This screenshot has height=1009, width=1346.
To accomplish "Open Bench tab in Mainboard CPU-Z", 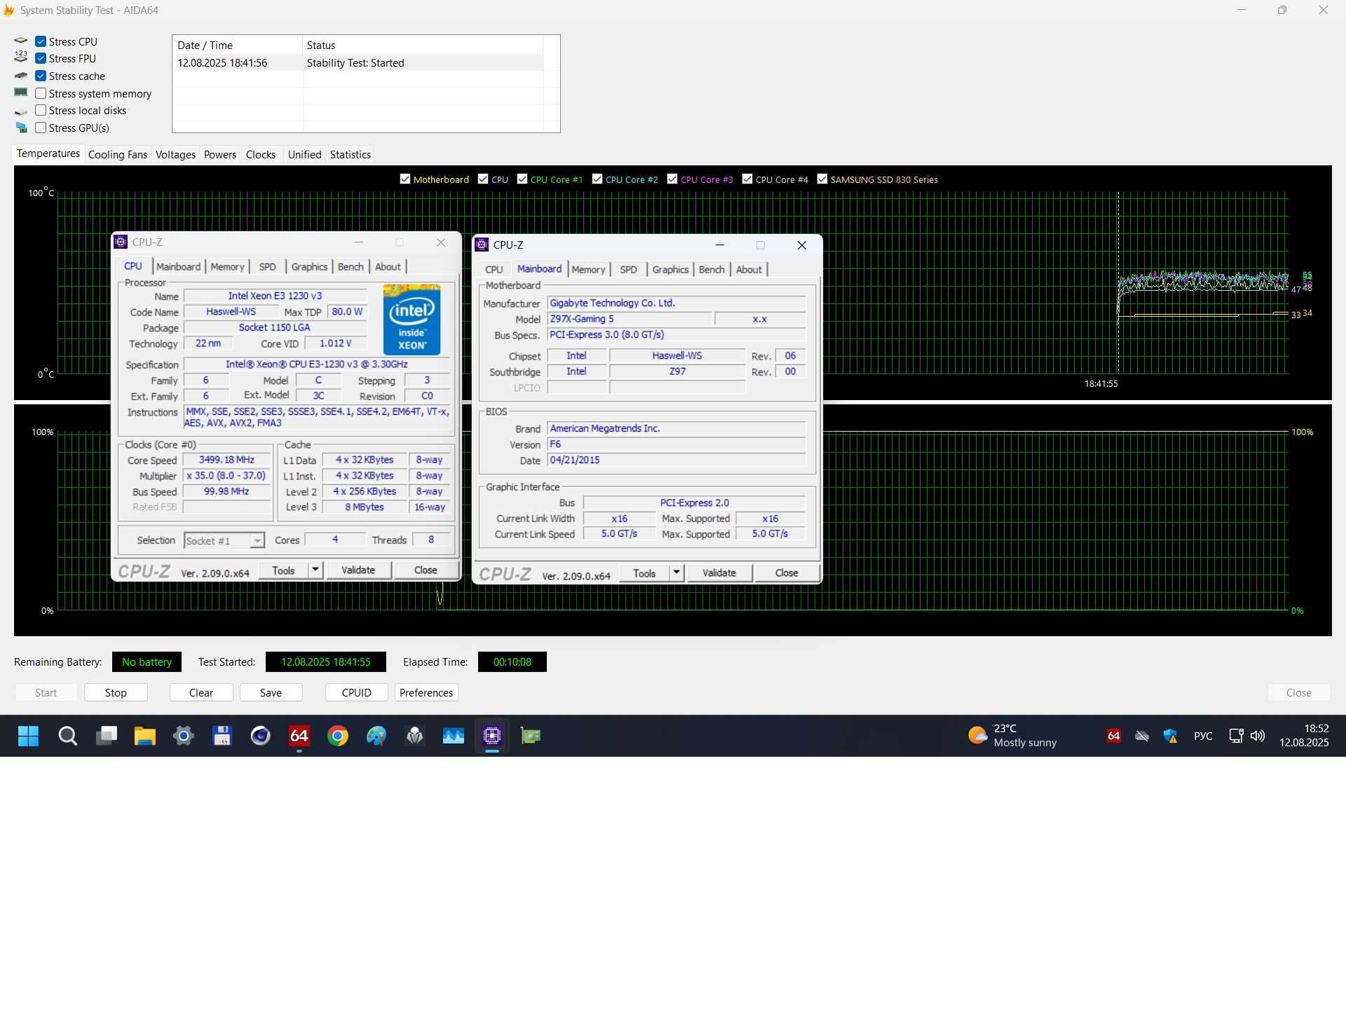I will [x=712, y=270].
